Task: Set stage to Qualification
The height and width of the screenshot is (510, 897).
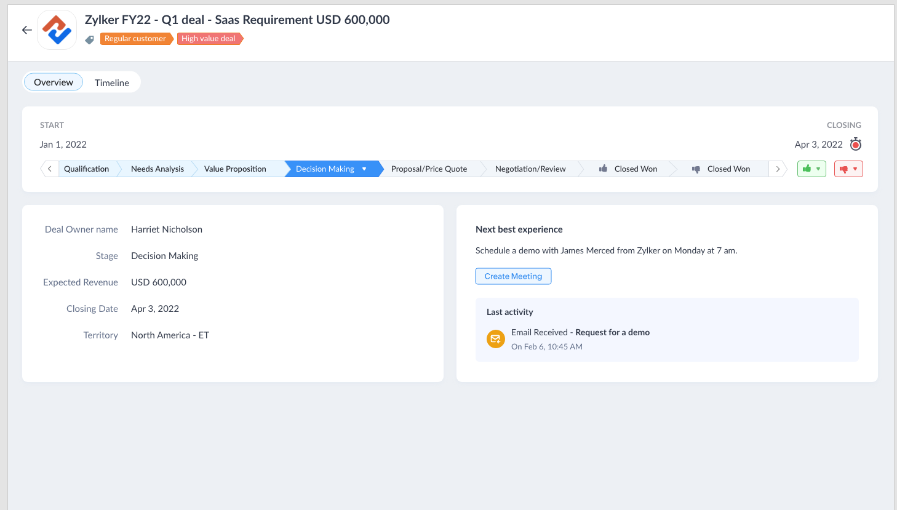Action: (86, 169)
